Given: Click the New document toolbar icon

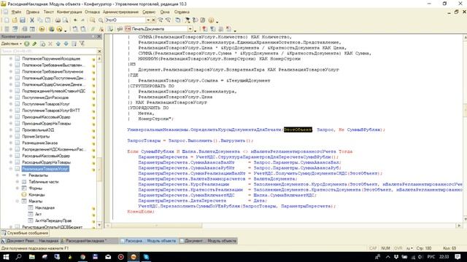Looking at the screenshot, I should click(x=7, y=20).
